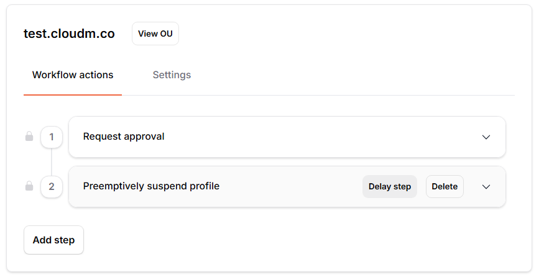Open the View OU button
544x280 pixels.
click(x=155, y=34)
